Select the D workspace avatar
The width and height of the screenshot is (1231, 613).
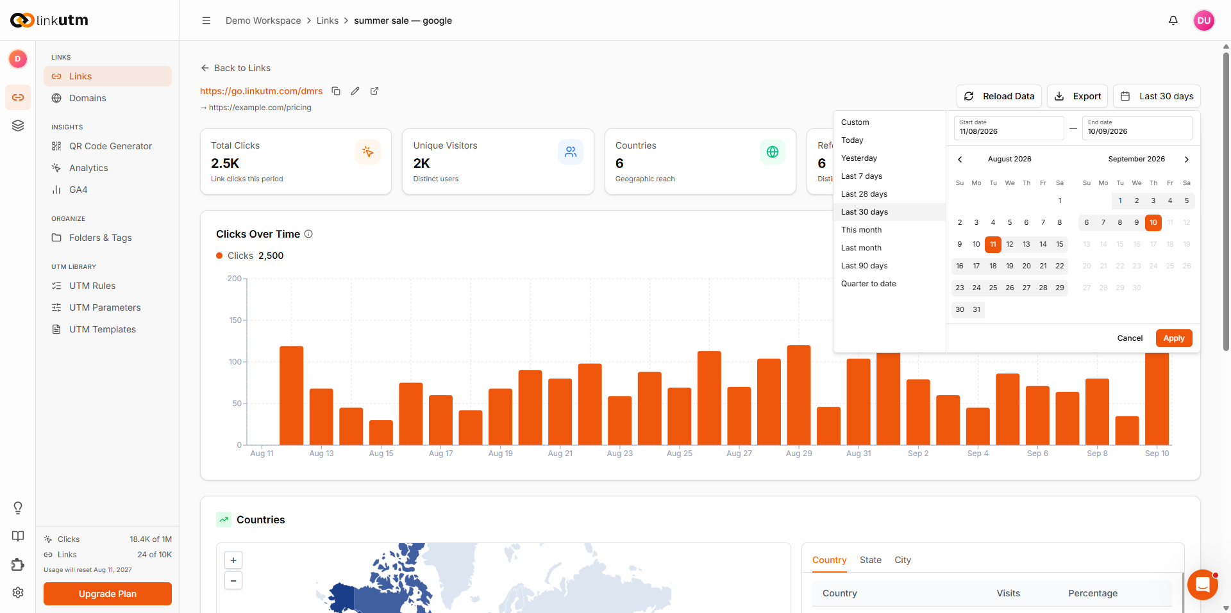18,59
